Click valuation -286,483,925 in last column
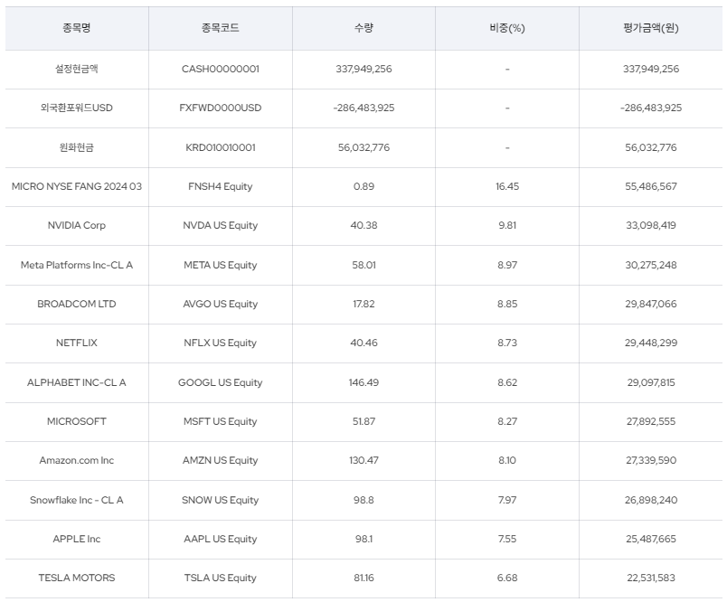This screenshot has width=727, height=602. [651, 108]
